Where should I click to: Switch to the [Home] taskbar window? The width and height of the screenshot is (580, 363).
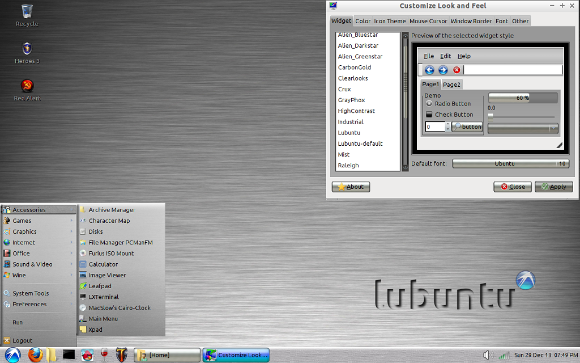coord(167,355)
